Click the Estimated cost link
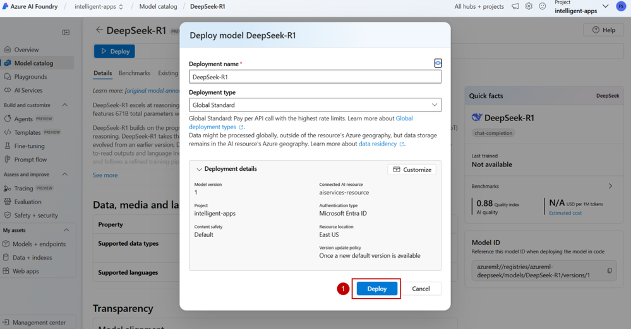Viewport: 631px width, 329px height. tap(565, 213)
